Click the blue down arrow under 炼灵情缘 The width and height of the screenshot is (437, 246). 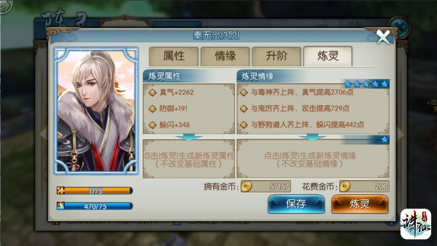(312, 137)
